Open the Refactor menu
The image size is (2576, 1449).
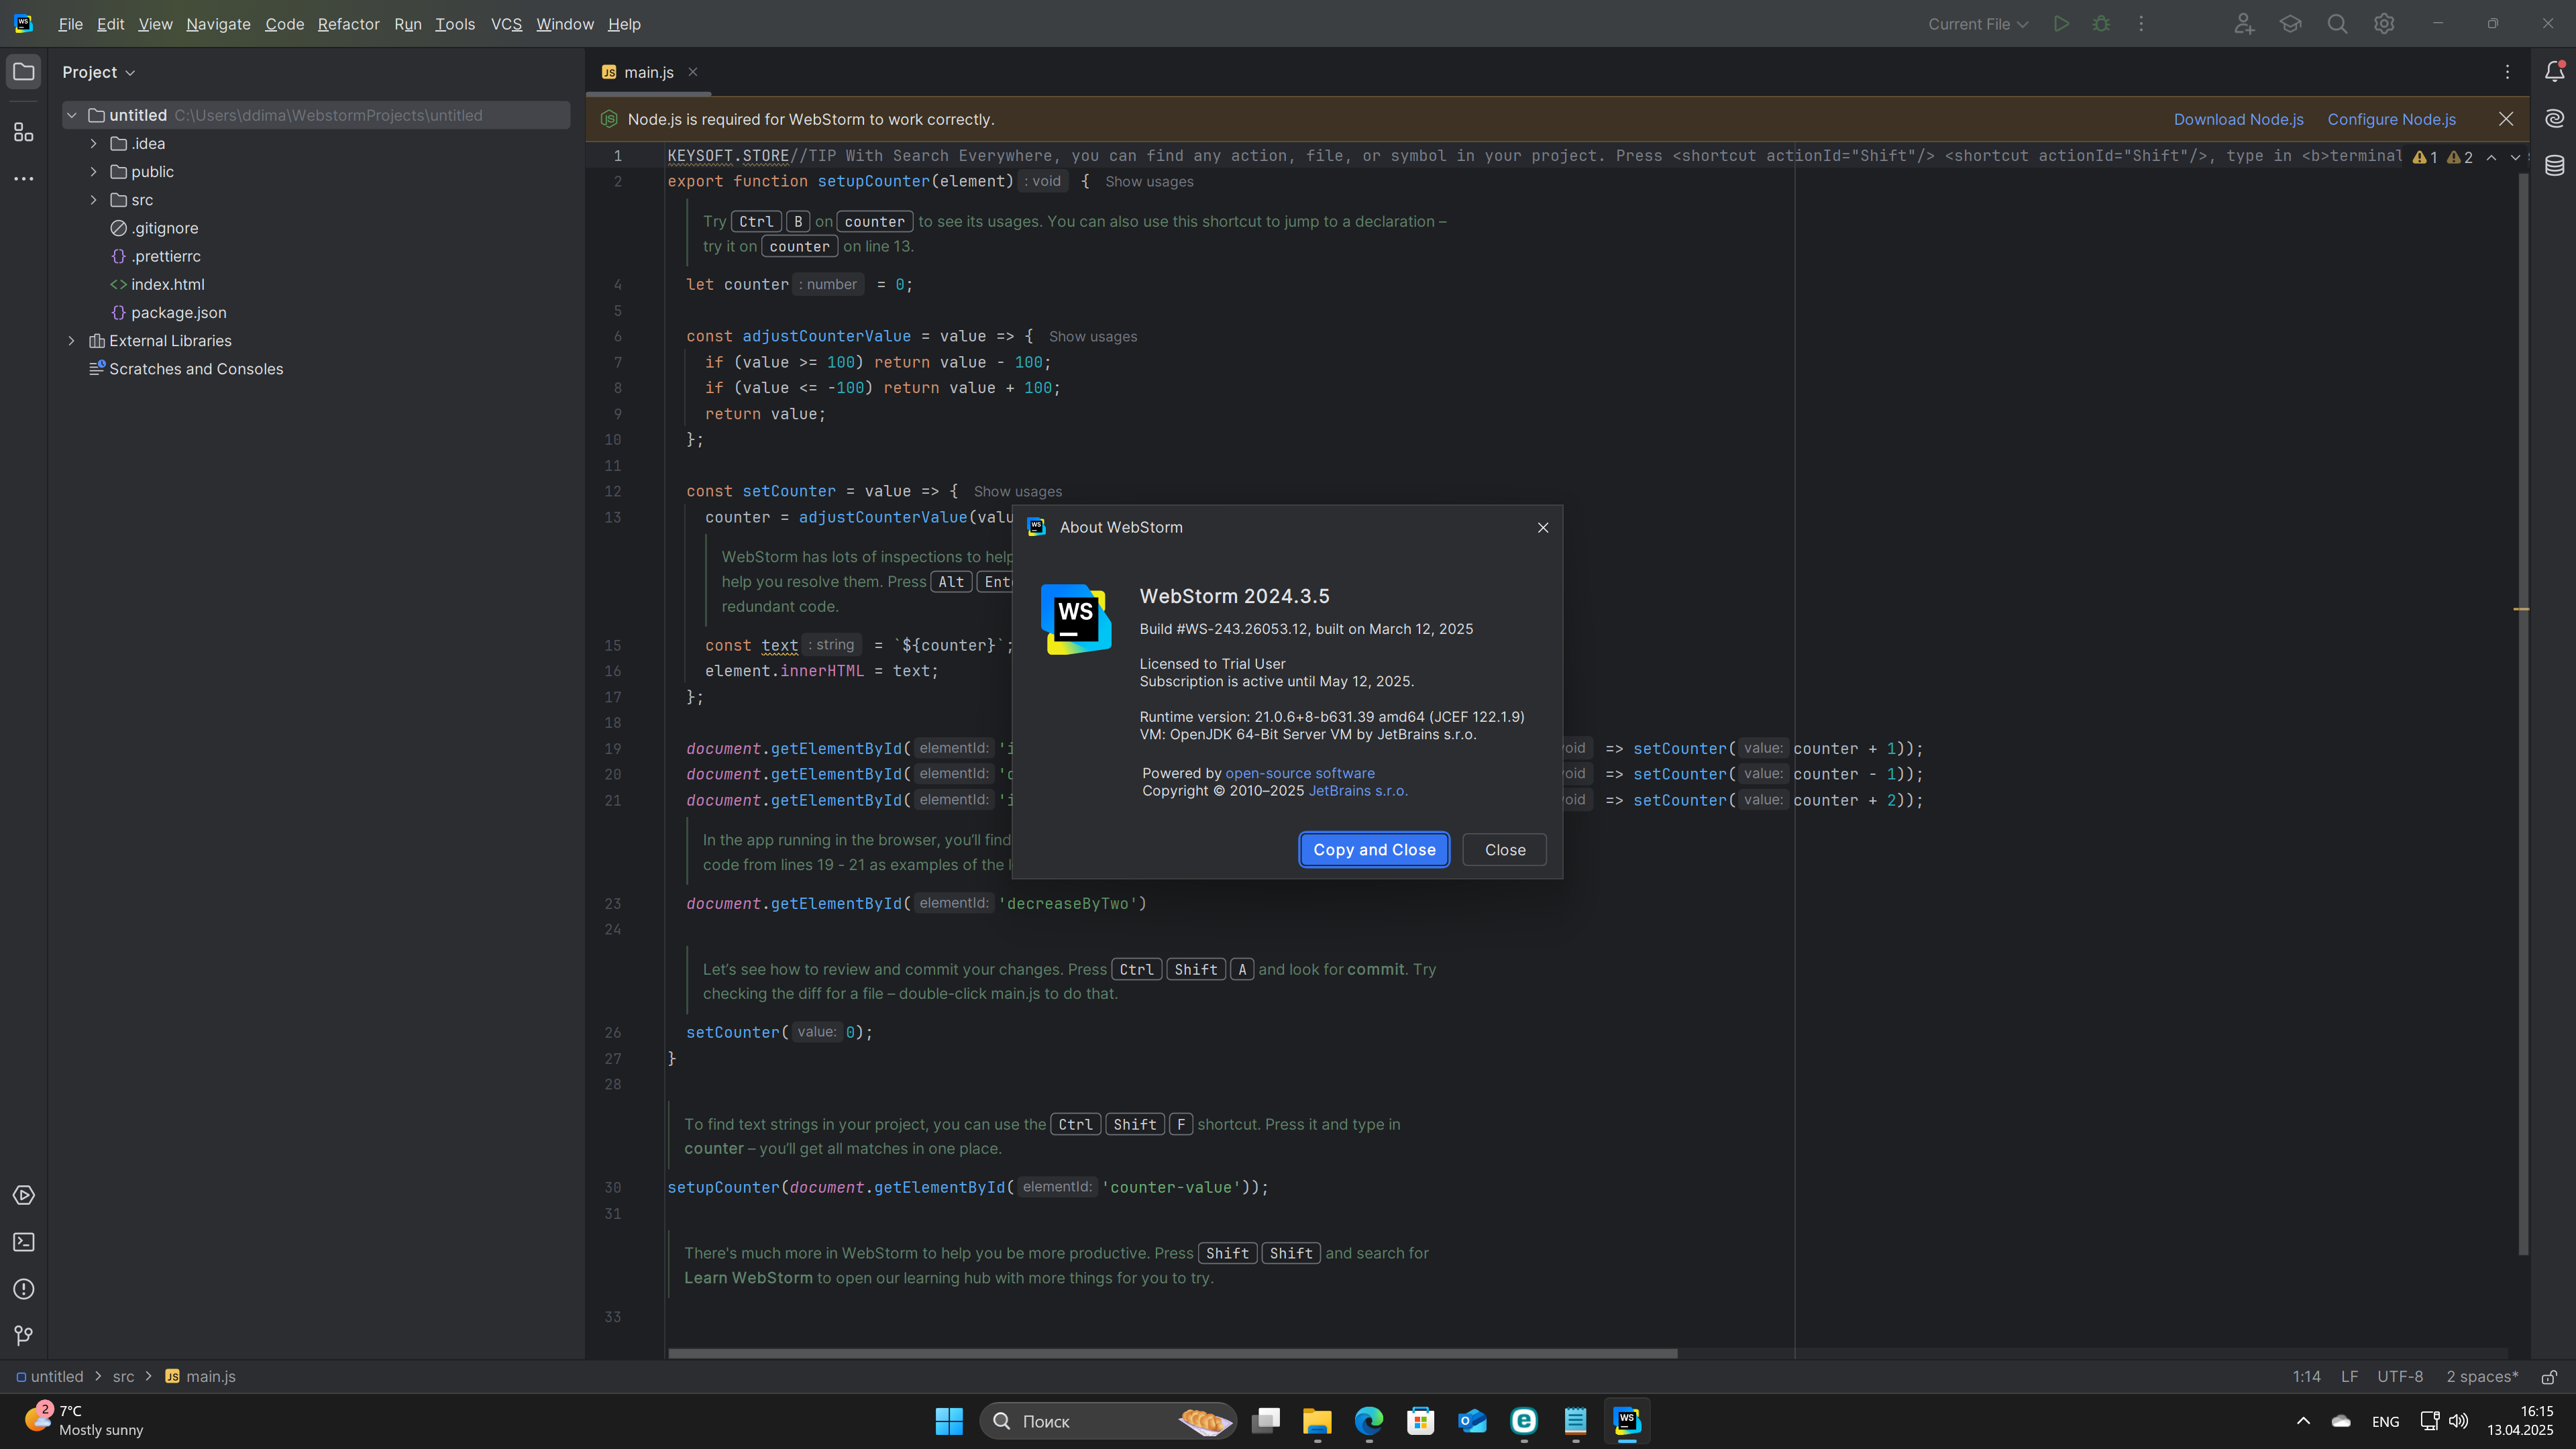tap(348, 24)
